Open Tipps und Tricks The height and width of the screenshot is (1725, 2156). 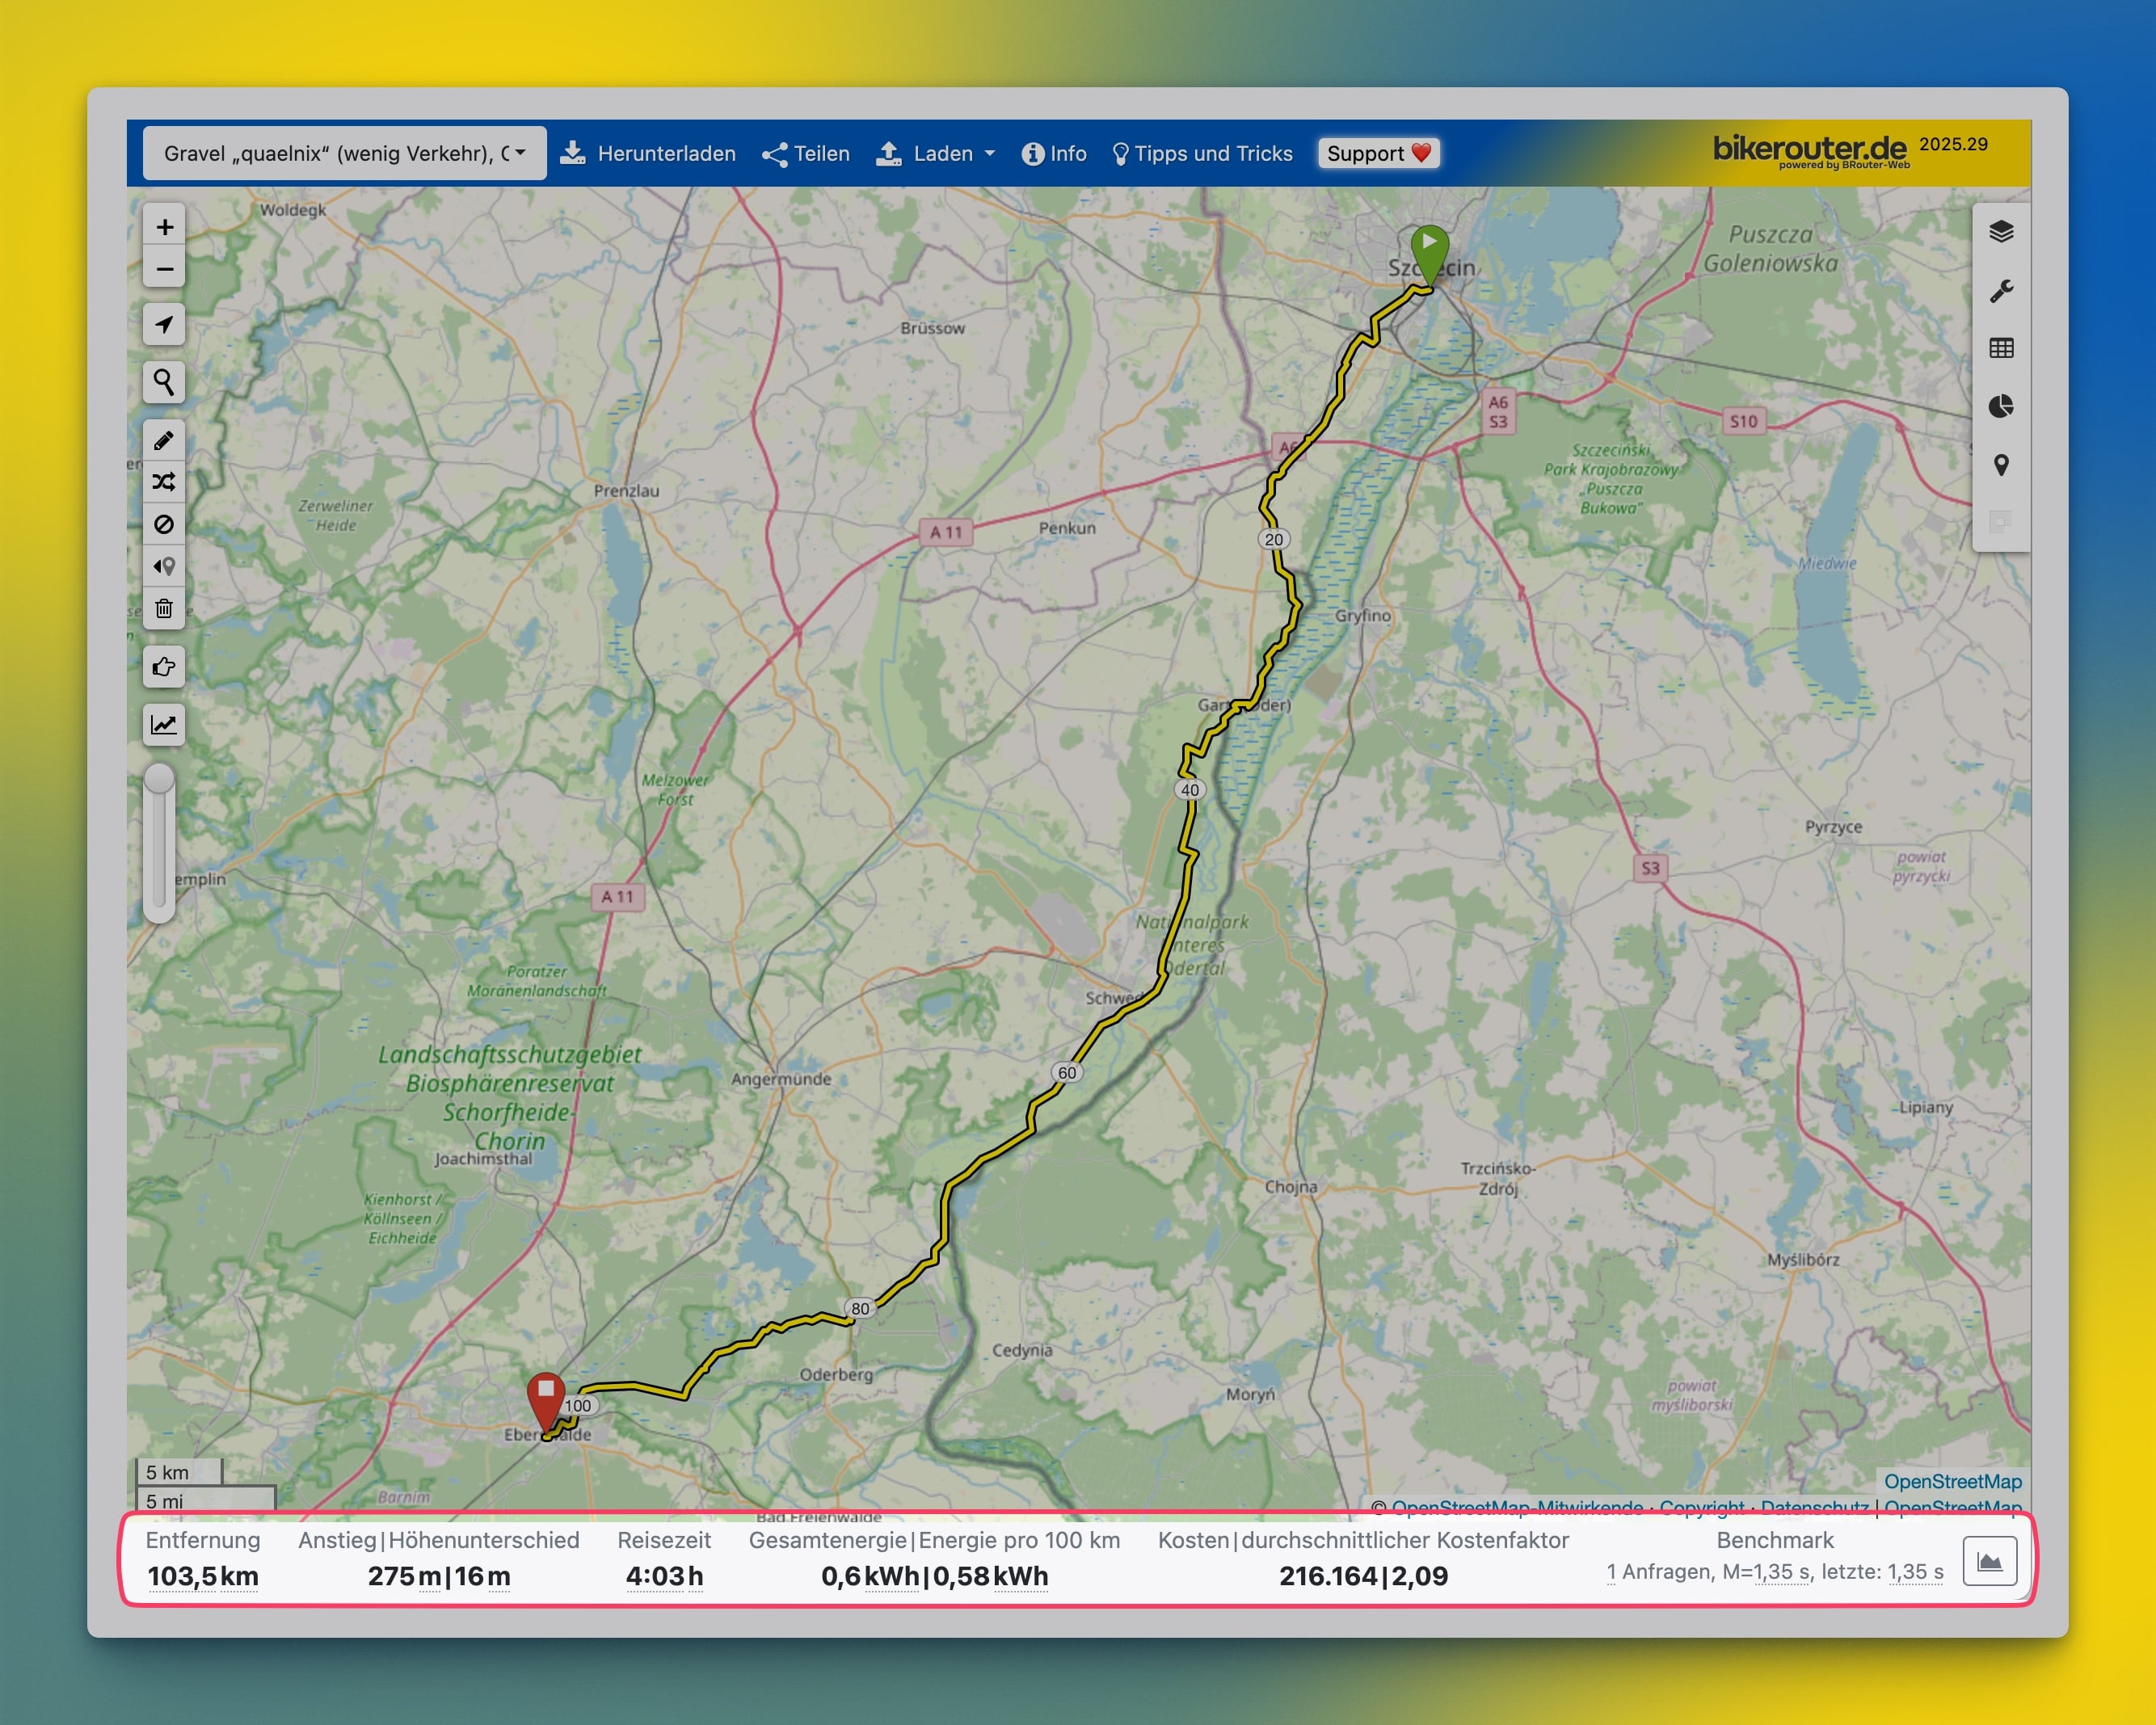(1203, 153)
